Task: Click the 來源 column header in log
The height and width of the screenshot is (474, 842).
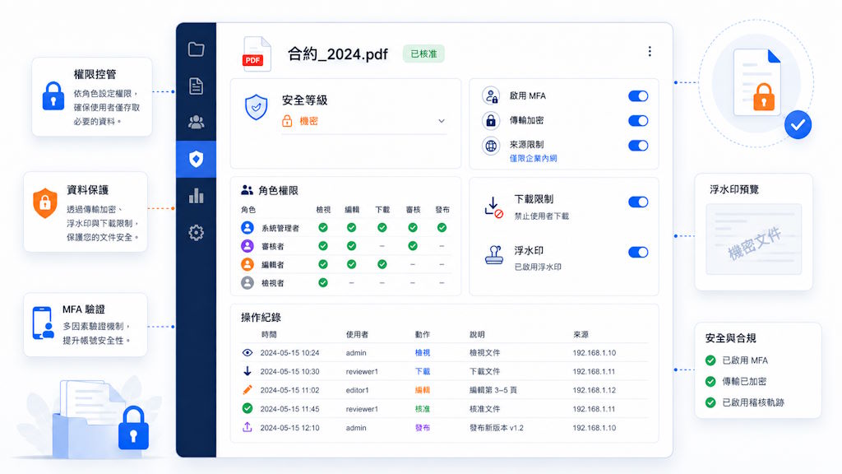Action: pos(581,334)
